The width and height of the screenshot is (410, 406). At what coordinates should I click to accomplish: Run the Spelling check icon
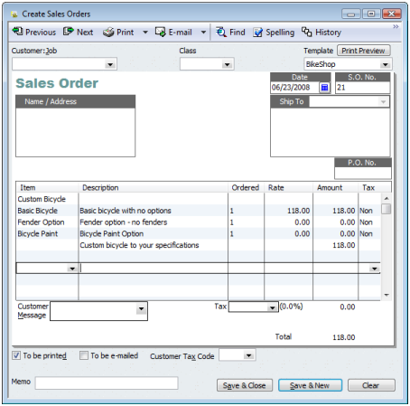257,33
